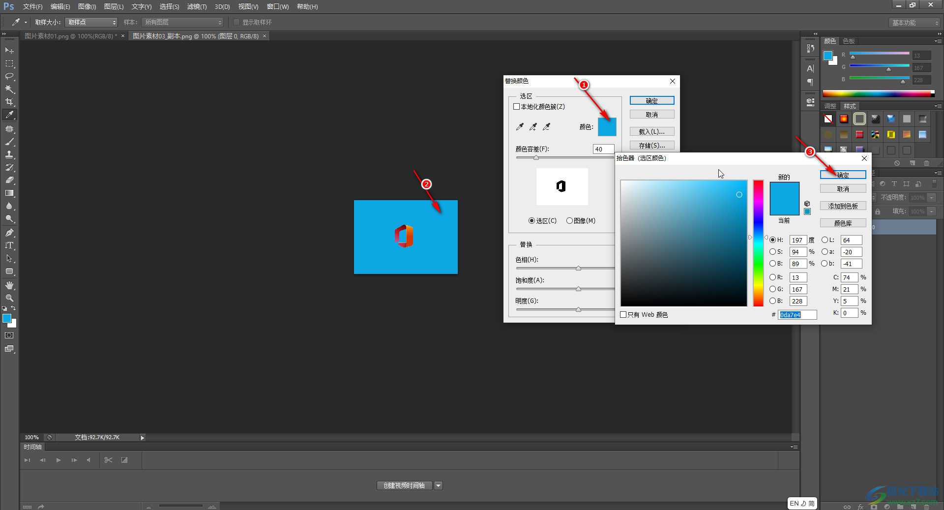Image resolution: width=944 pixels, height=510 pixels.
Task: Enable Localized Color Clusters checkbox
Action: pyautogui.click(x=517, y=107)
